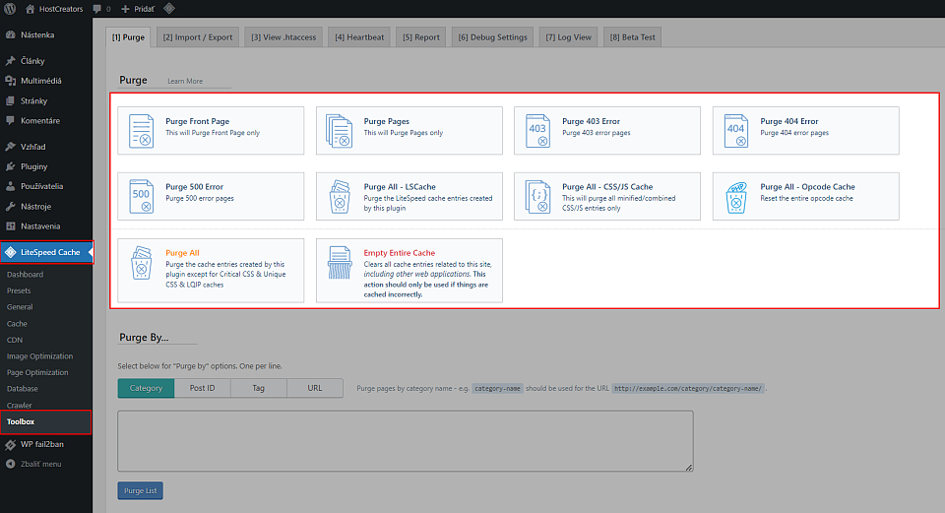945x513 pixels.
Task: Click the Opcode Cache PHP trash icon
Action: pyautogui.click(x=736, y=197)
